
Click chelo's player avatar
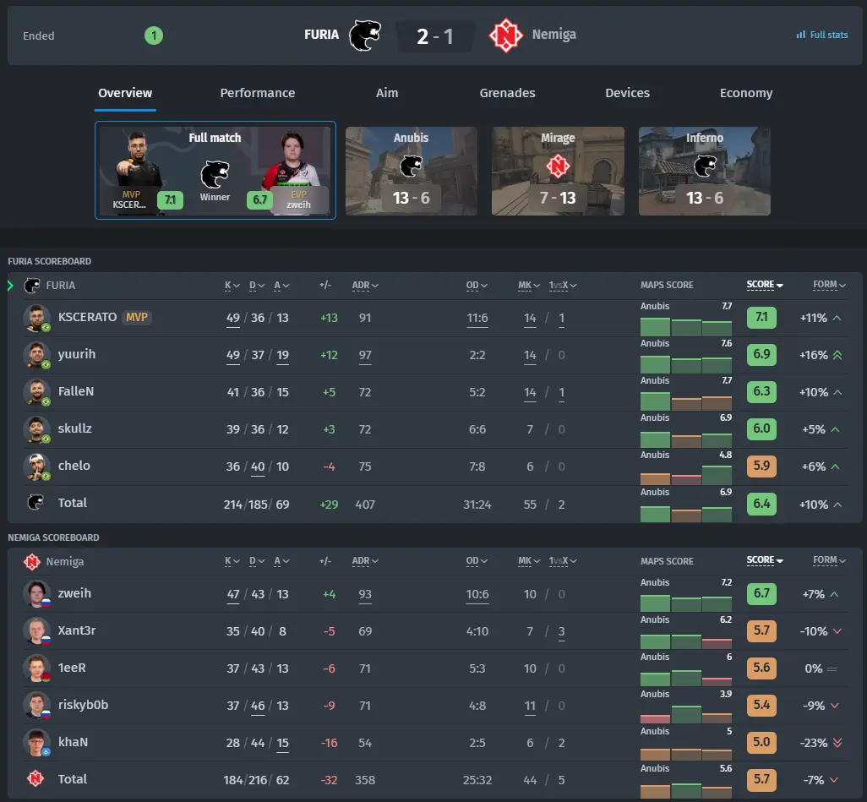[36, 466]
